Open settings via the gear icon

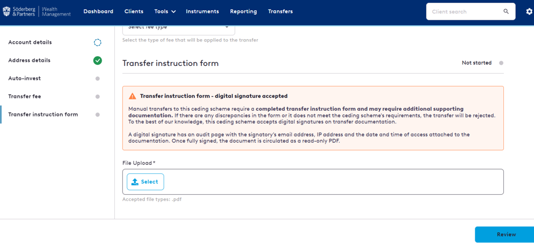529,11
